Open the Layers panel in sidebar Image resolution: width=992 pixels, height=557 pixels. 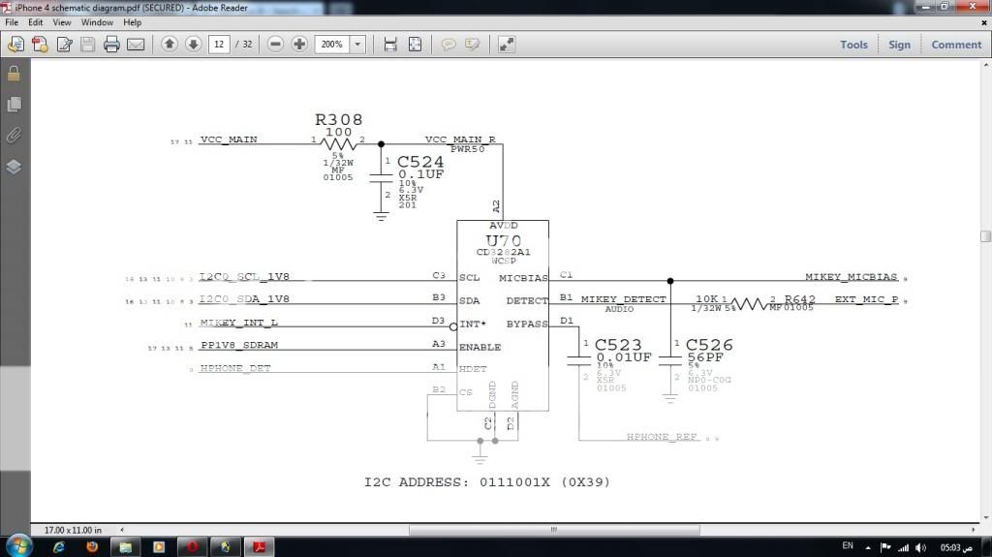coord(14,166)
